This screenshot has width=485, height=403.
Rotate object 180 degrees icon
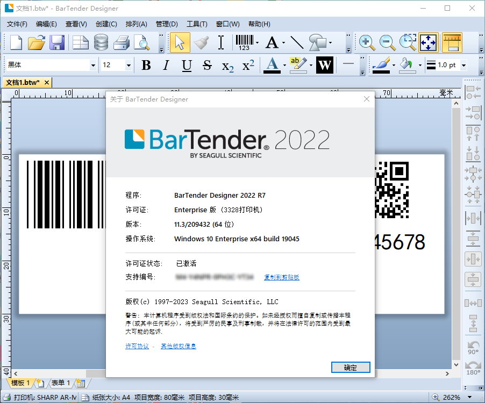click(x=473, y=368)
